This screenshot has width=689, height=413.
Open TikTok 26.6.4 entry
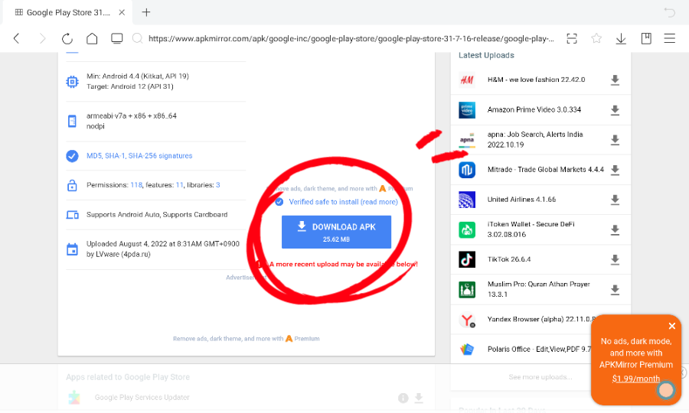[x=509, y=259]
